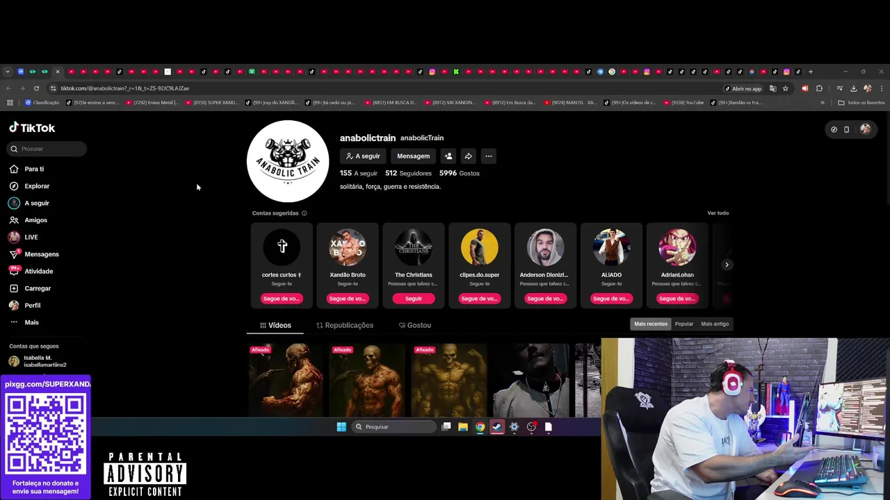Open followed account Isabella M.
This screenshot has height=500, width=890.
coord(38,361)
